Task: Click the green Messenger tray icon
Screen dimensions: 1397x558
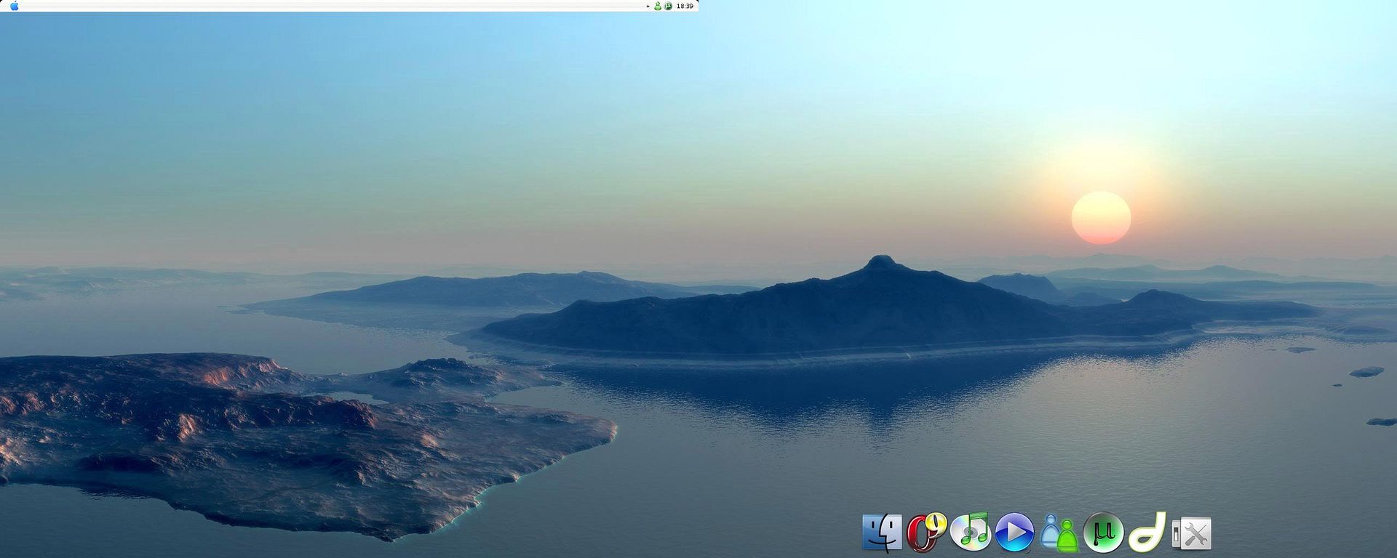Action: click(658, 6)
